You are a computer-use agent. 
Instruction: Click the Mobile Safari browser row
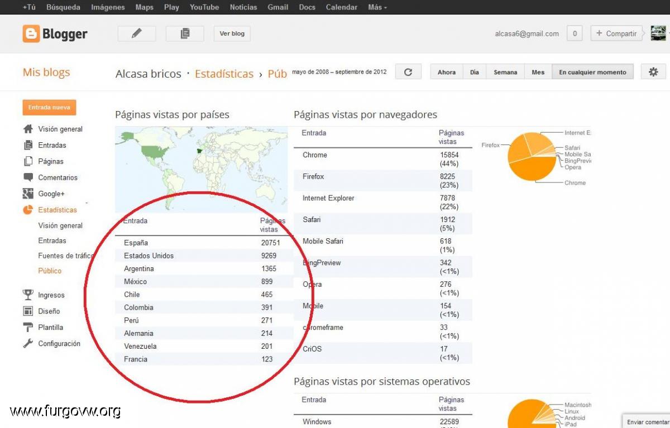pos(383,245)
